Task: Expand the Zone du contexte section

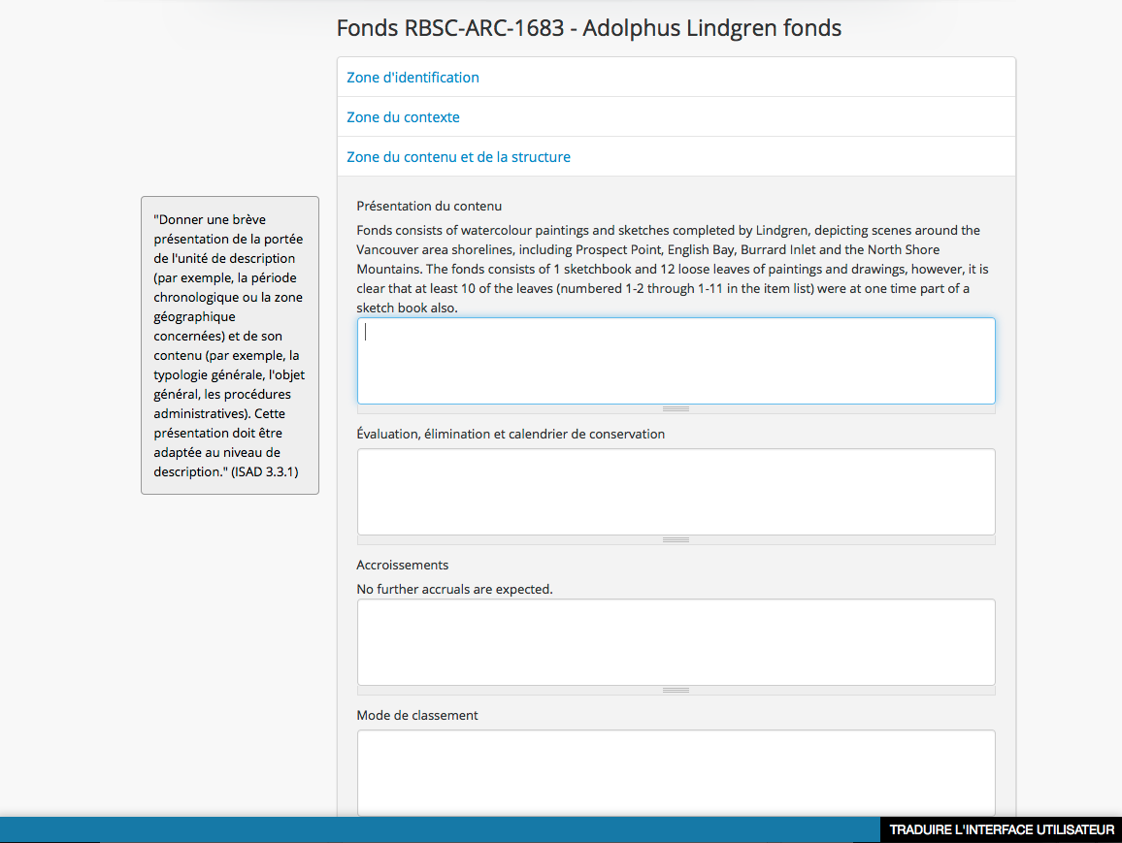Action: [x=403, y=117]
